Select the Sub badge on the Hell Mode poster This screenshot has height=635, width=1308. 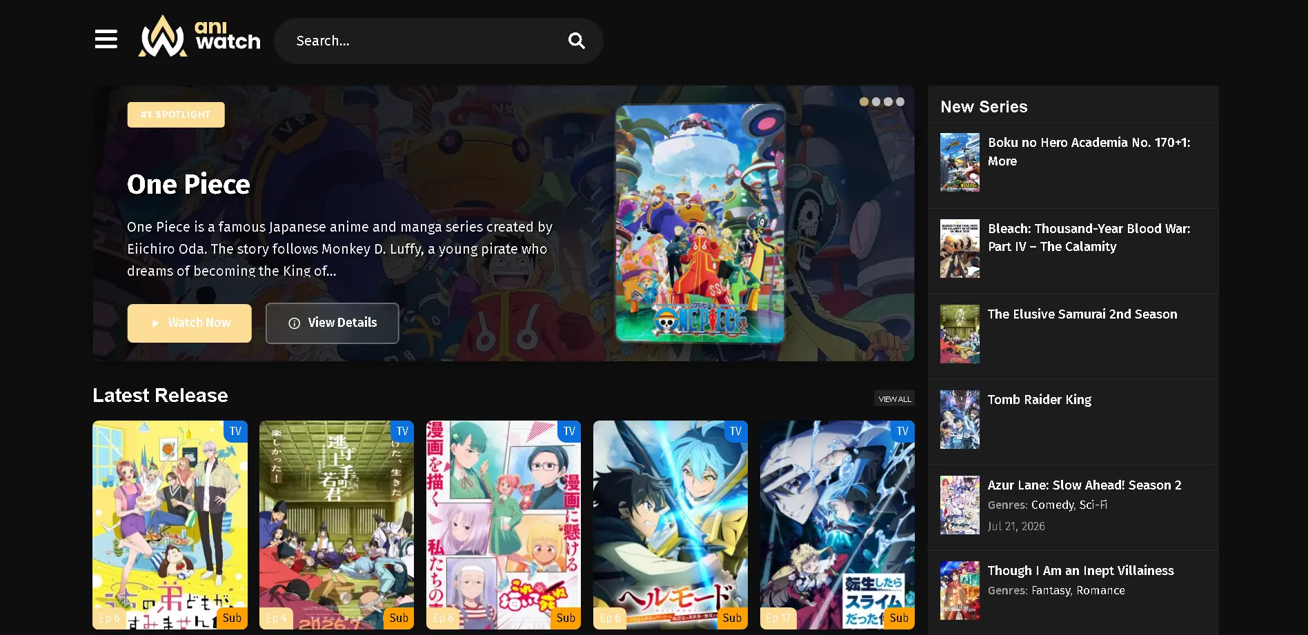point(732,618)
